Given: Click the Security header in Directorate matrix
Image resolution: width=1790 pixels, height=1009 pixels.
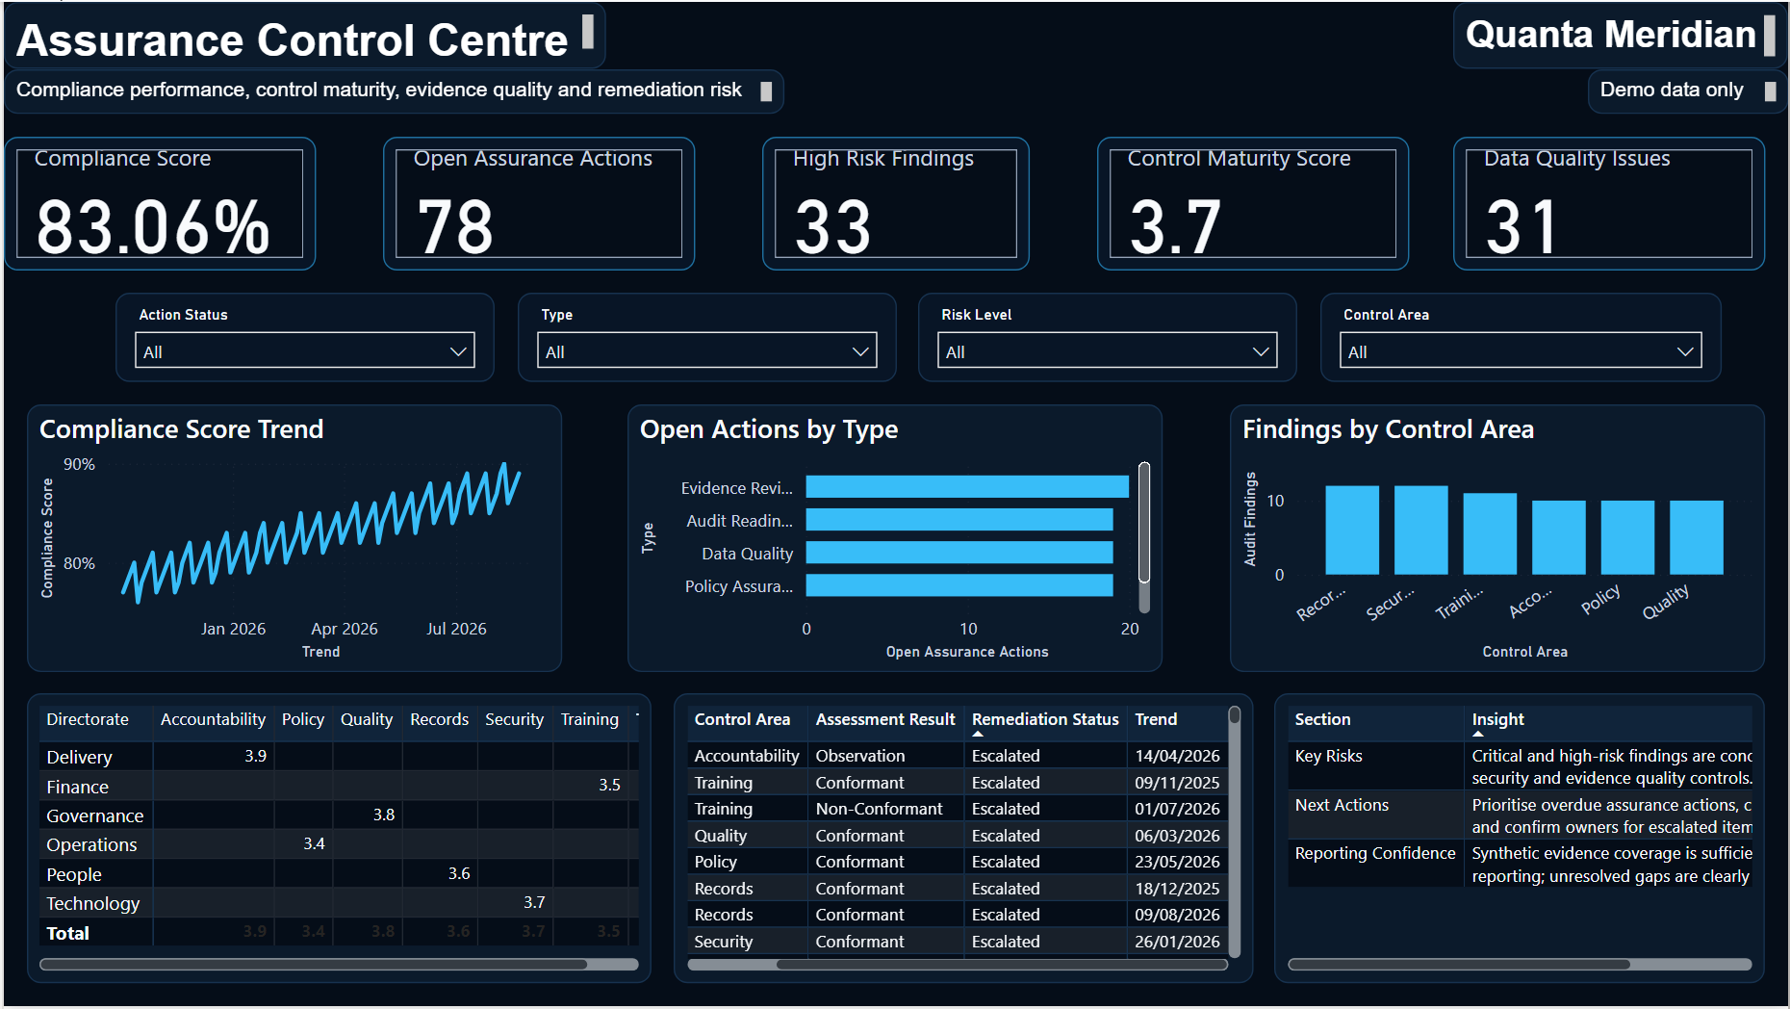Looking at the screenshot, I should point(514,719).
